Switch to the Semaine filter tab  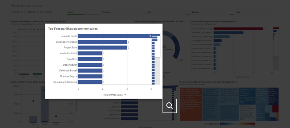(x=212, y=12)
